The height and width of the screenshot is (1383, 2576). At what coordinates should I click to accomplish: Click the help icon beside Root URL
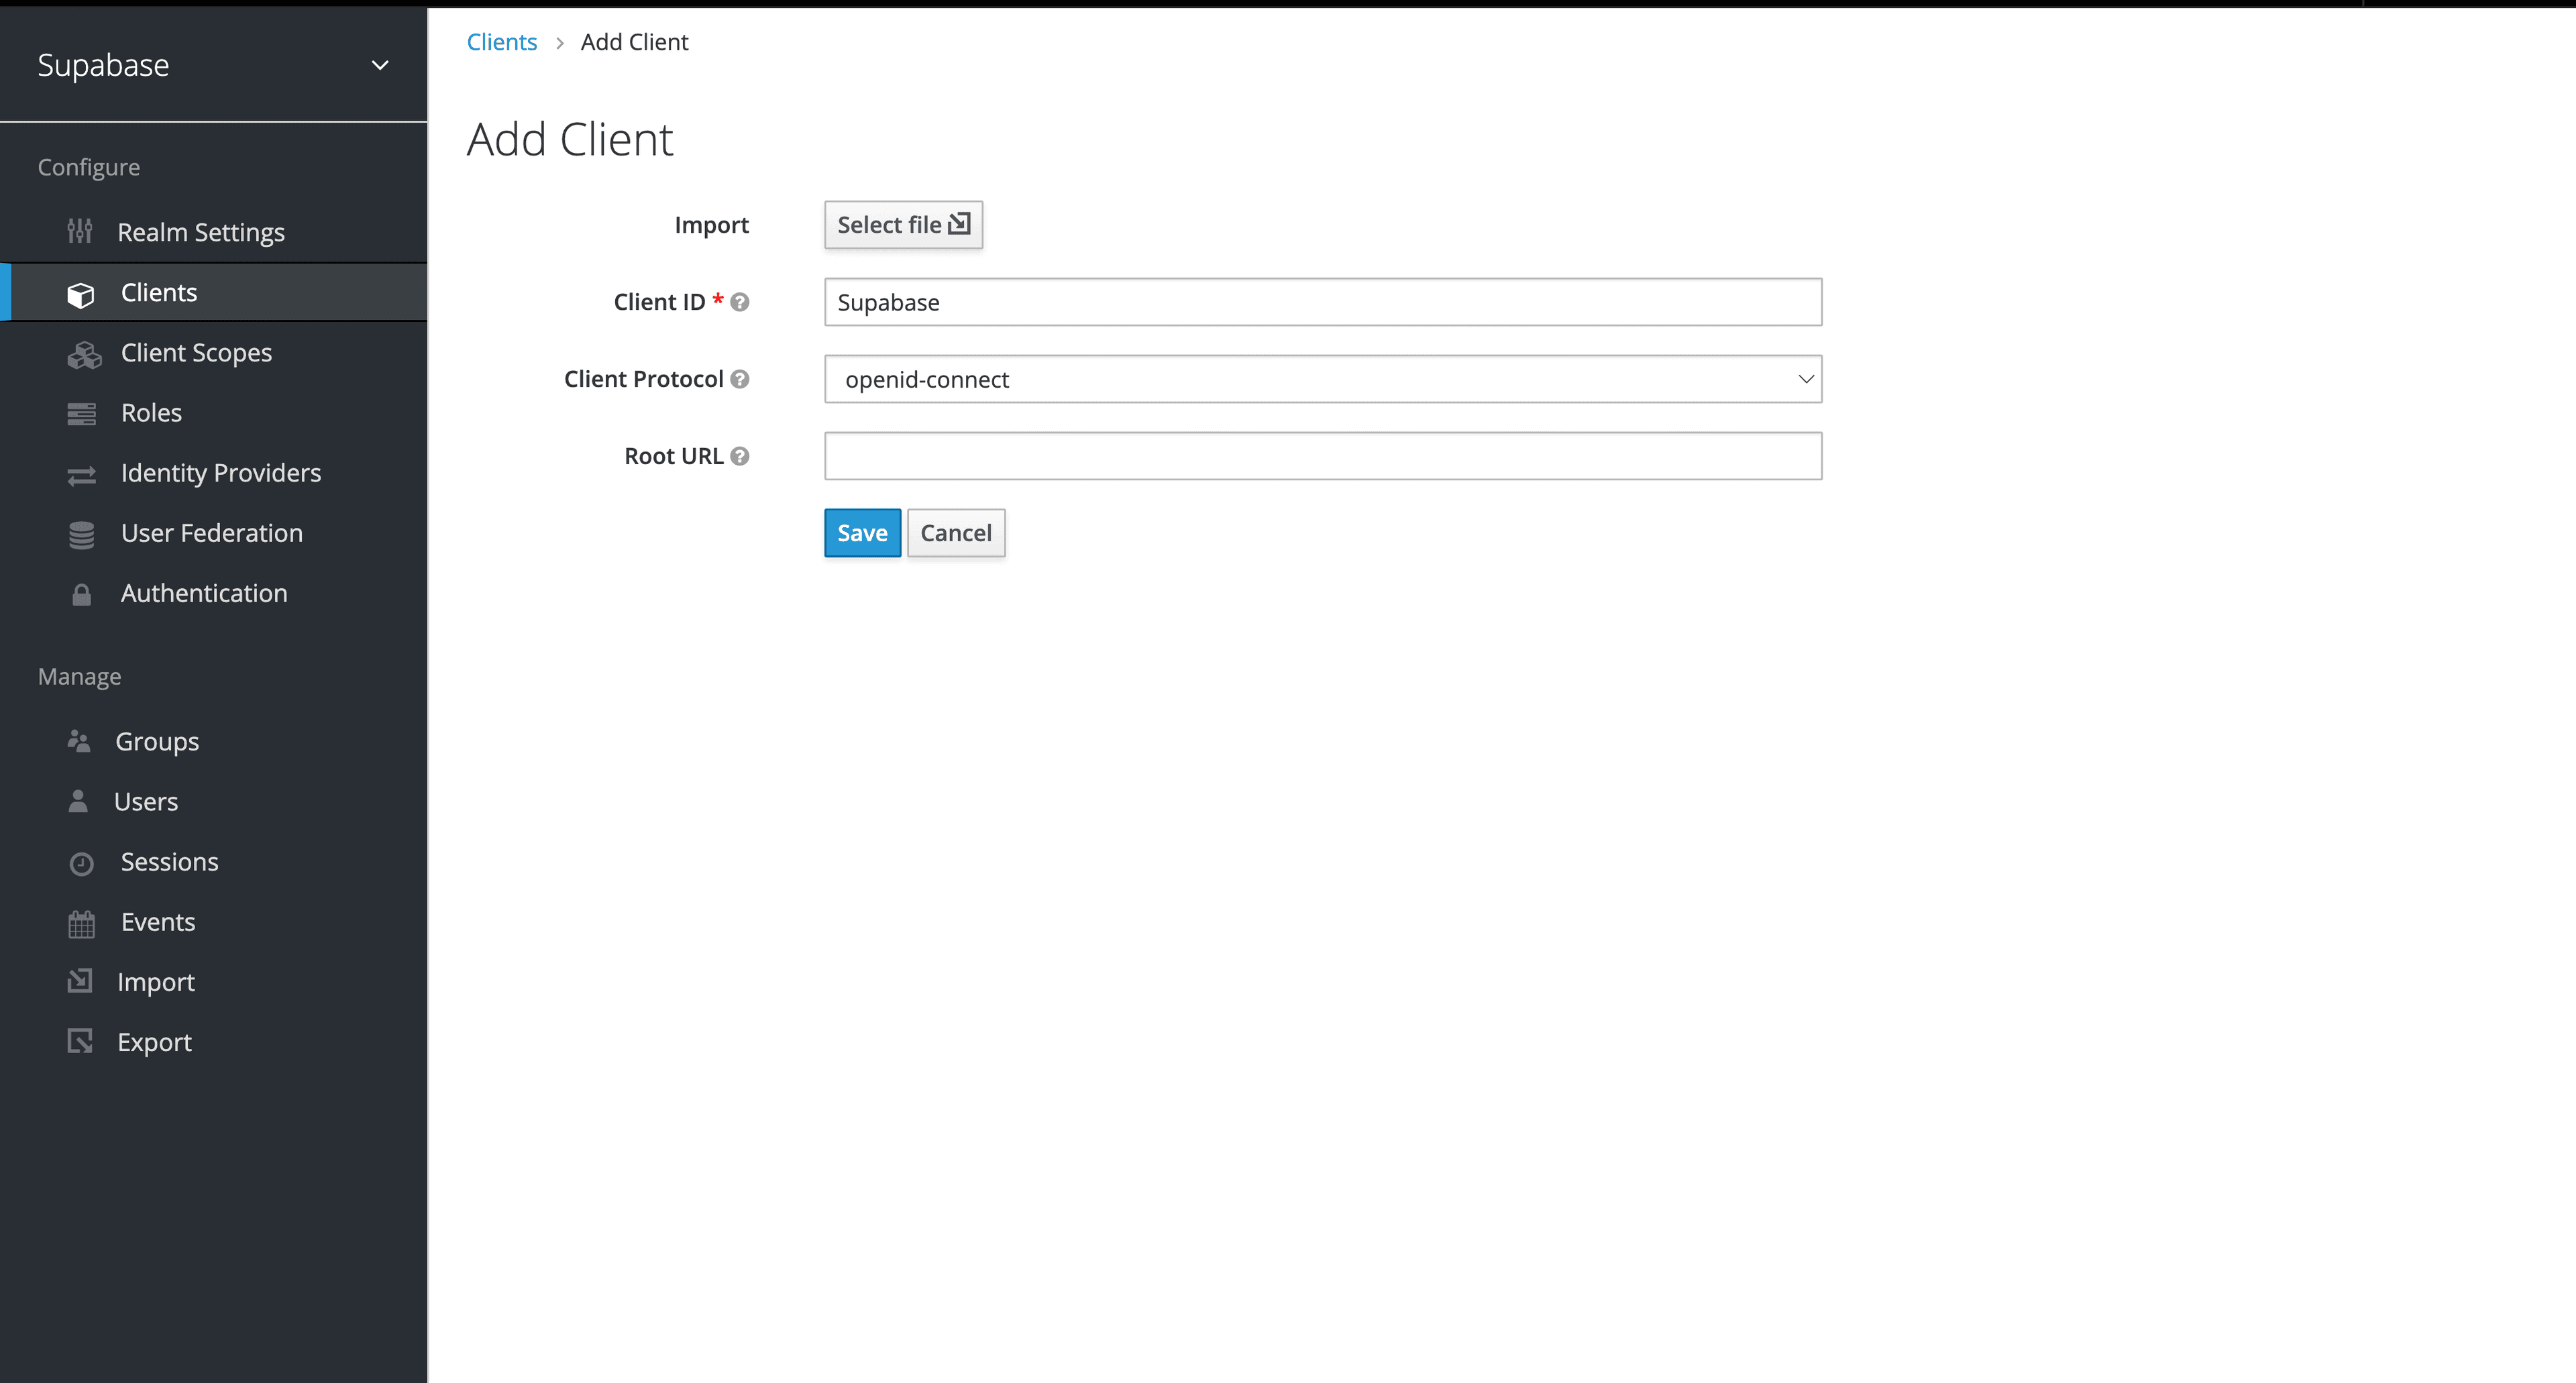click(x=740, y=455)
